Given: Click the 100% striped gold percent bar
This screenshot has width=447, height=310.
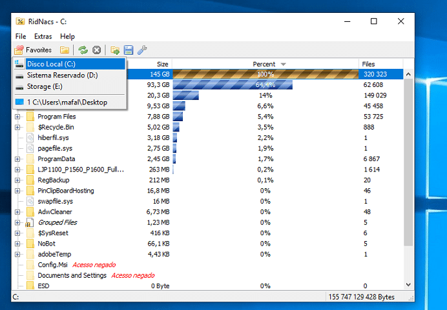Looking at the screenshot, I should pyautogui.click(x=265, y=74).
